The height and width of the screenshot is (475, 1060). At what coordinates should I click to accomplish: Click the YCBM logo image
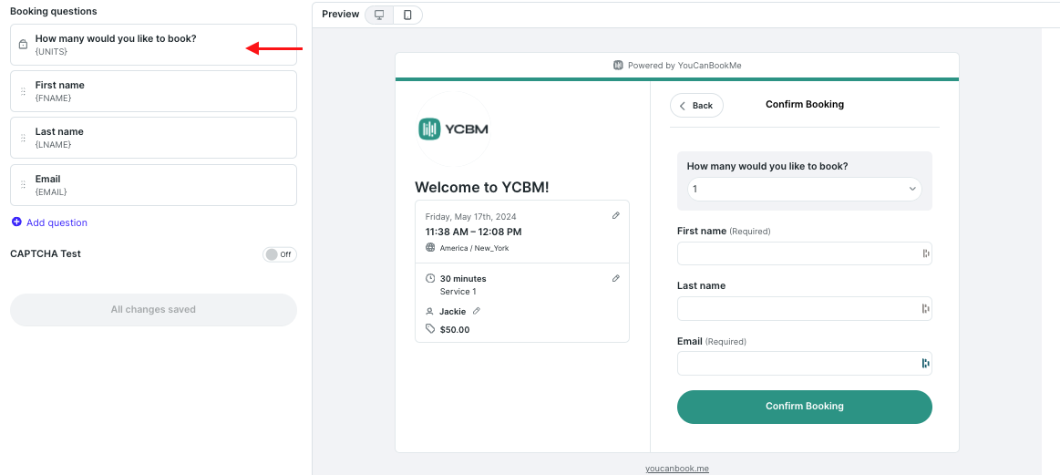[454, 129]
